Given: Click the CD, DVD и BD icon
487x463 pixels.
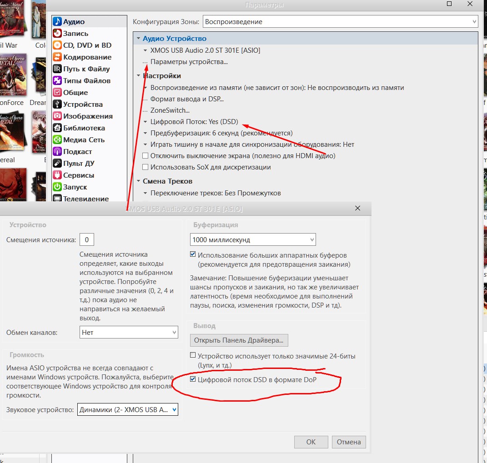Looking at the screenshot, I should [x=57, y=45].
